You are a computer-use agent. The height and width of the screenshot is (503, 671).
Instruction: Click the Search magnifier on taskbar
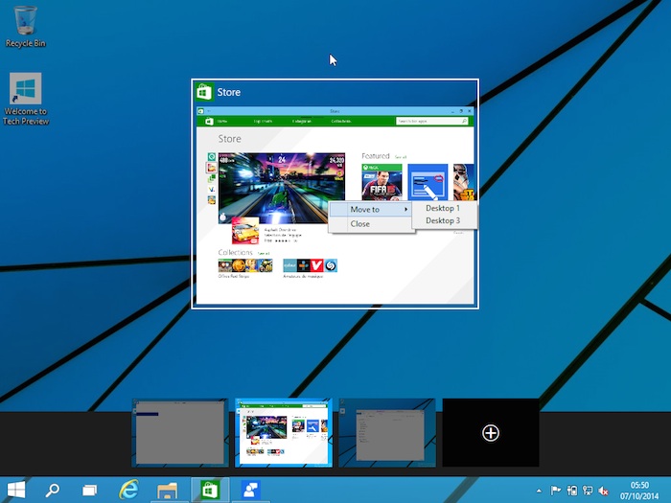click(53, 490)
